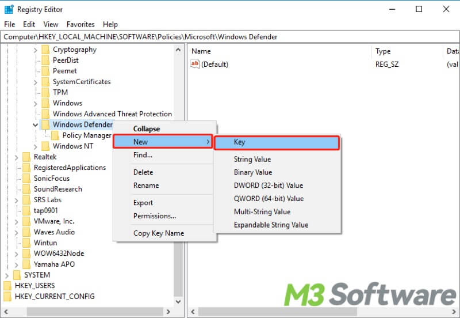
Task: Click the Peernet folder icon
Action: [x=45, y=71]
